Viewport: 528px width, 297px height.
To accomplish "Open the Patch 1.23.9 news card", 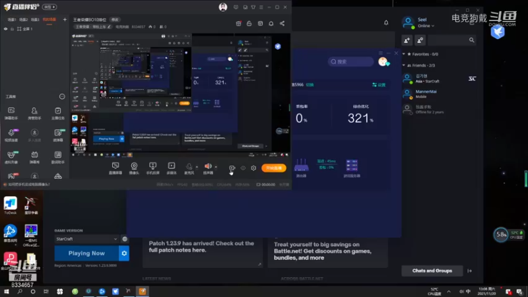I will (203, 253).
